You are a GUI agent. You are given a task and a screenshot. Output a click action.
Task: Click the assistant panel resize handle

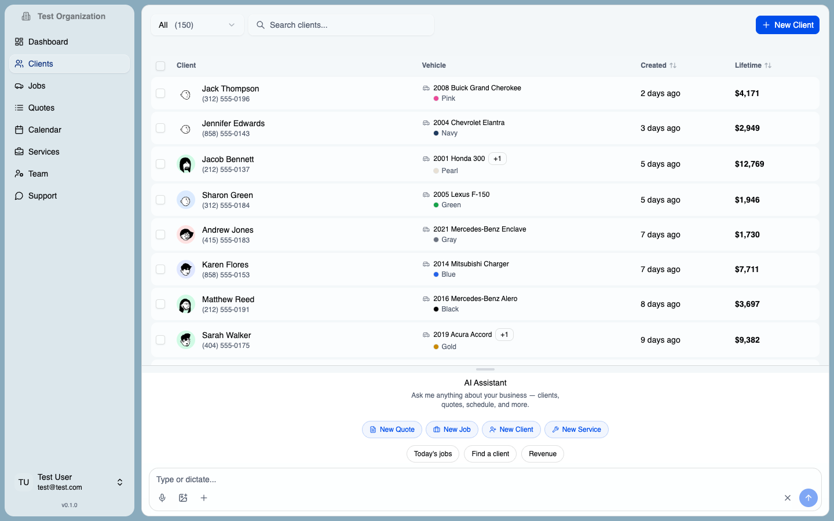tap(485, 369)
